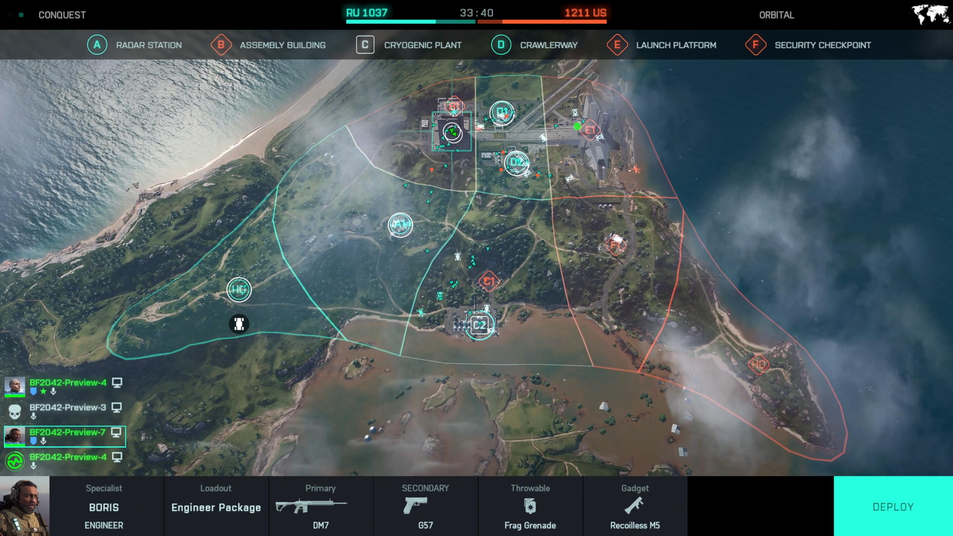
Task: Select the Assembly Building objective icon B
Action: (x=221, y=45)
